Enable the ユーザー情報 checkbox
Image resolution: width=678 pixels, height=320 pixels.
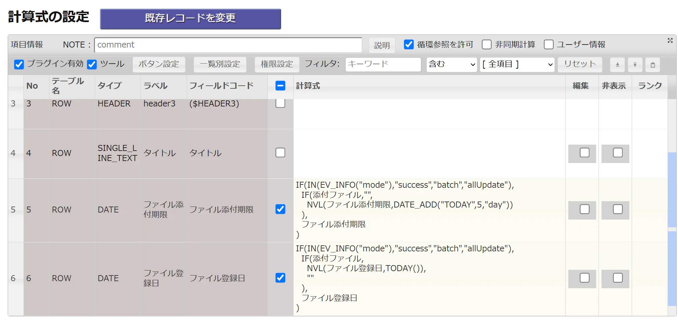(x=549, y=45)
